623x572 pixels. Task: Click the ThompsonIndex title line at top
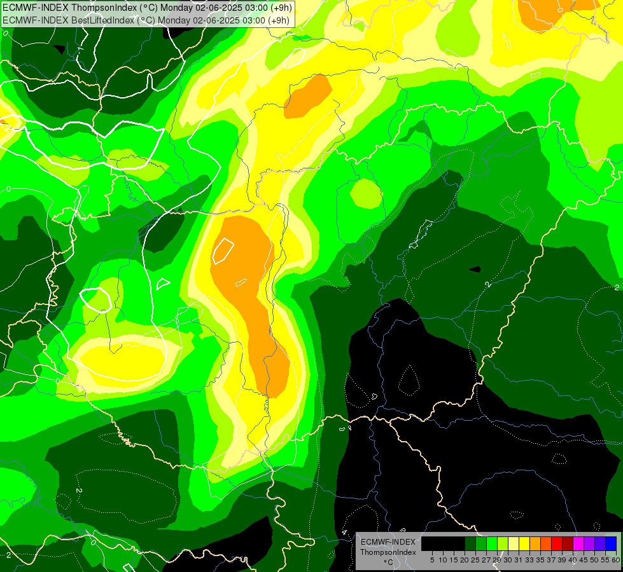[148, 7]
